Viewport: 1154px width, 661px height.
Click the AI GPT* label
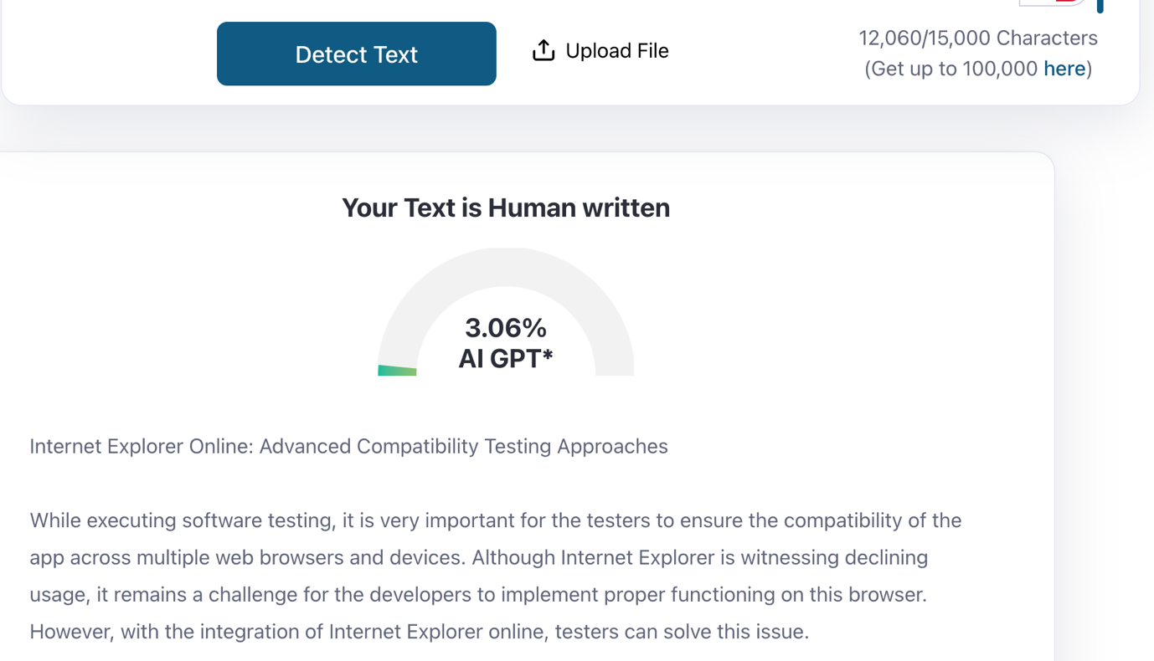click(506, 358)
